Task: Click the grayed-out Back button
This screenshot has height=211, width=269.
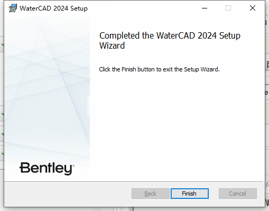Action: pyautogui.click(x=151, y=194)
